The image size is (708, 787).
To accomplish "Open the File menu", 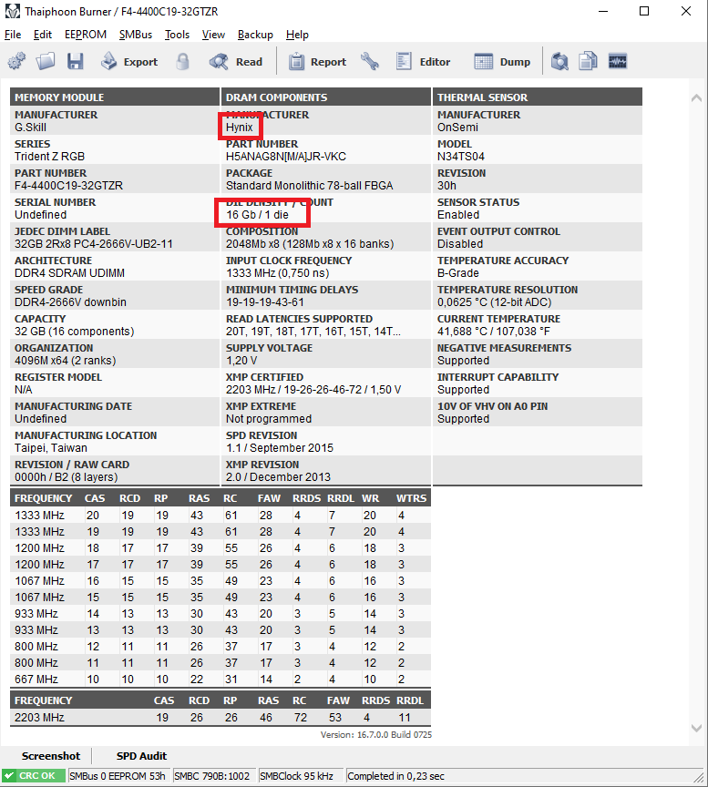I will click(13, 35).
